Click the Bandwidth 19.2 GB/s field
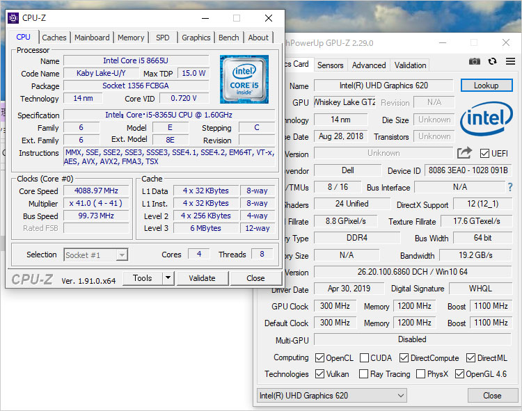The width and height of the screenshot is (522, 411). (475, 255)
